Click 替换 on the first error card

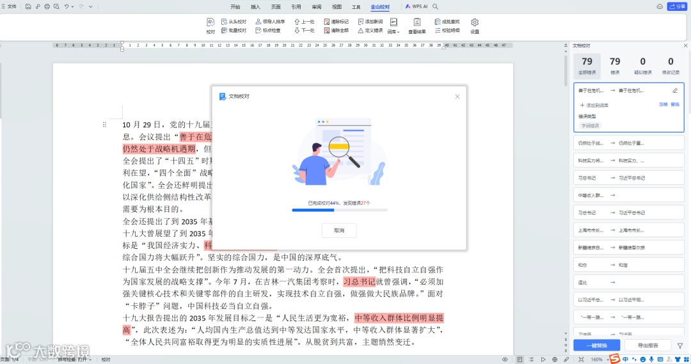pyautogui.click(x=675, y=104)
